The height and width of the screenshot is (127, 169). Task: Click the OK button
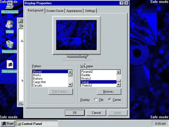point(75,113)
